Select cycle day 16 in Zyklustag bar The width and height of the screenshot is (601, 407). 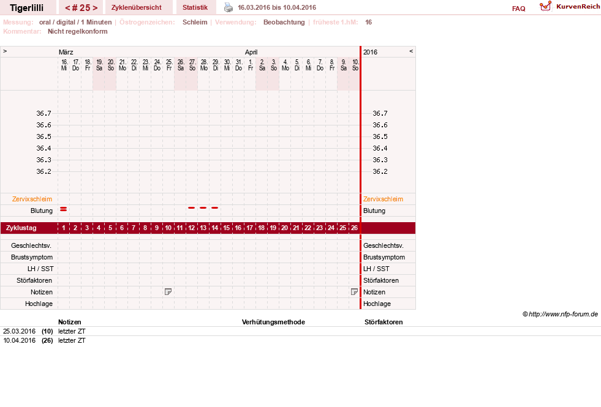(x=238, y=228)
